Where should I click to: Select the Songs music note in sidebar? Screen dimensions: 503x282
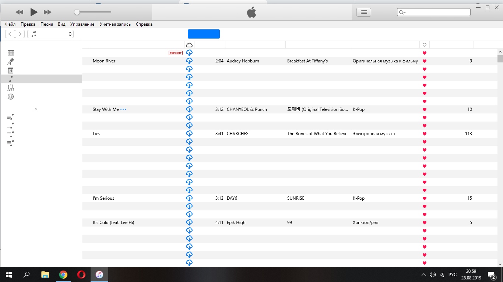click(x=11, y=79)
